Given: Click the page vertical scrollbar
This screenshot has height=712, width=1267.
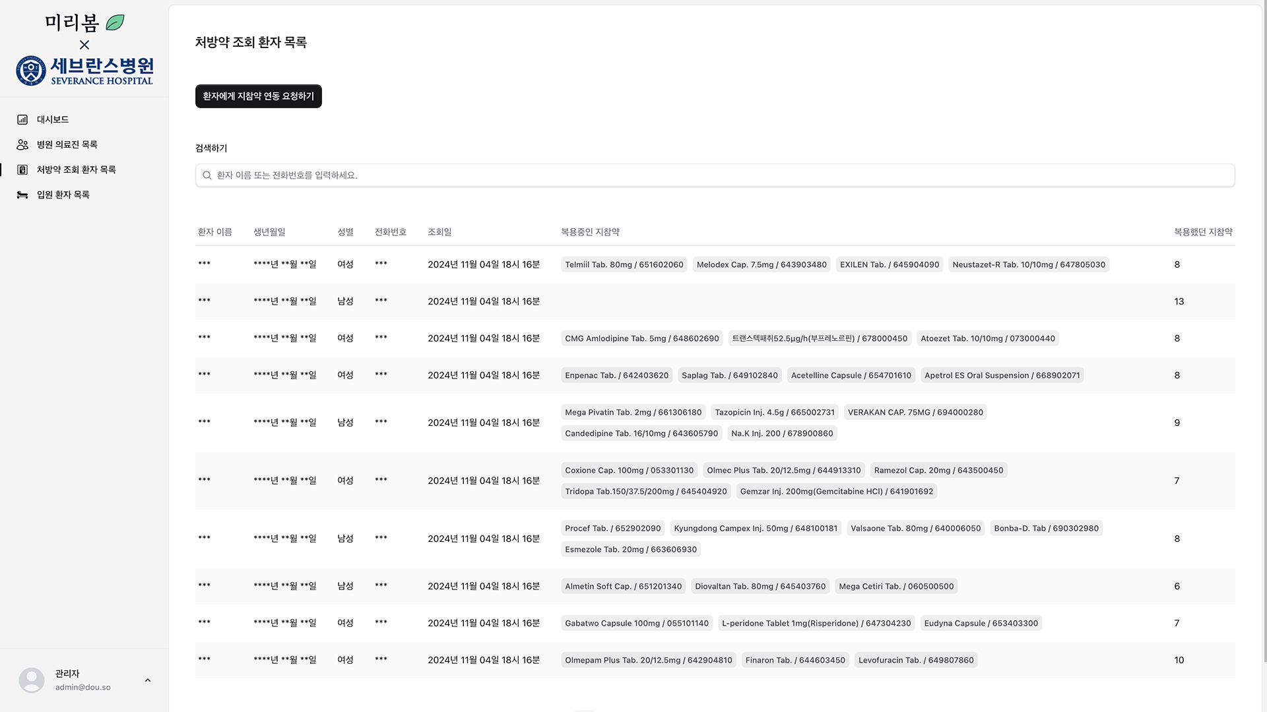Looking at the screenshot, I should (x=1264, y=330).
